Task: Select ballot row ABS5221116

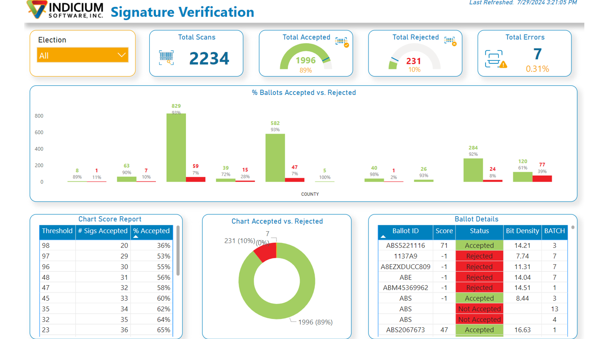Action: [x=406, y=245]
